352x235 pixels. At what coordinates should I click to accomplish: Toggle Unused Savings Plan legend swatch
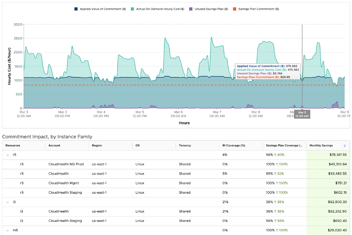pyautogui.click(x=191, y=9)
